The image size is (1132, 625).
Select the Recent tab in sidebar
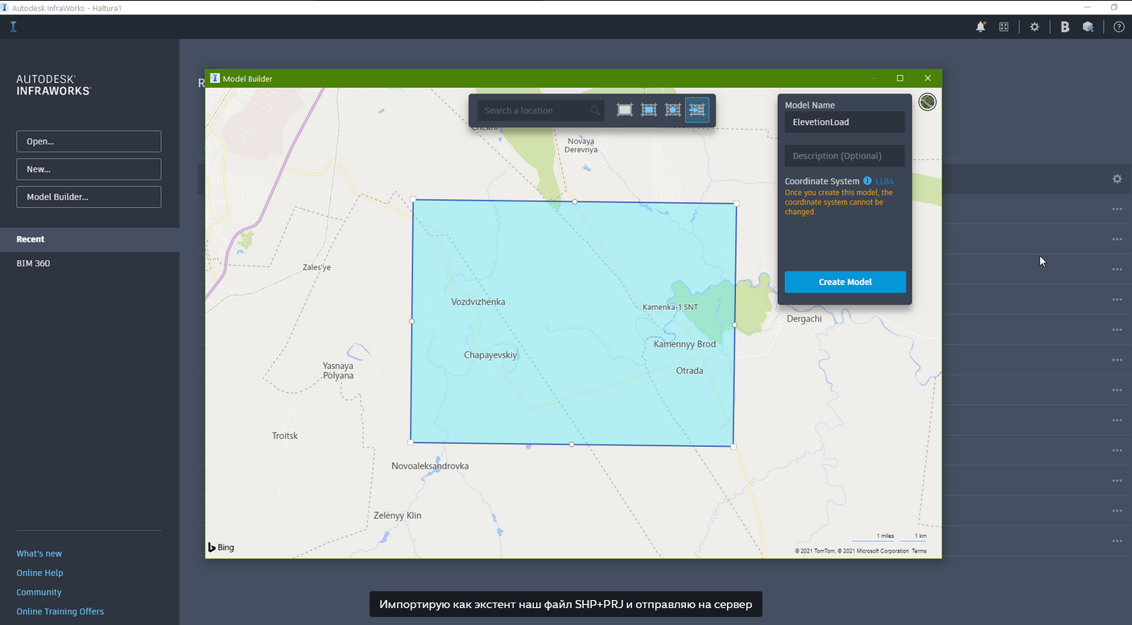[31, 239]
